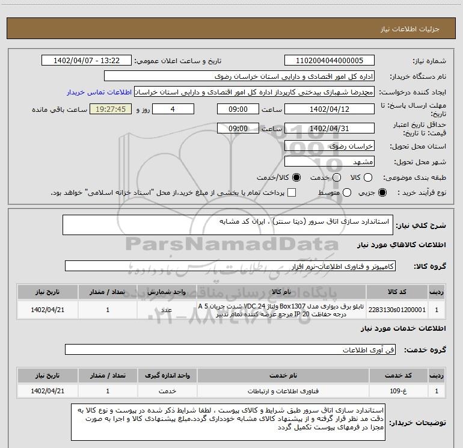This screenshot has height=448, width=463.
Task: Choose the متوسط purchase type radio
Action: point(347,192)
